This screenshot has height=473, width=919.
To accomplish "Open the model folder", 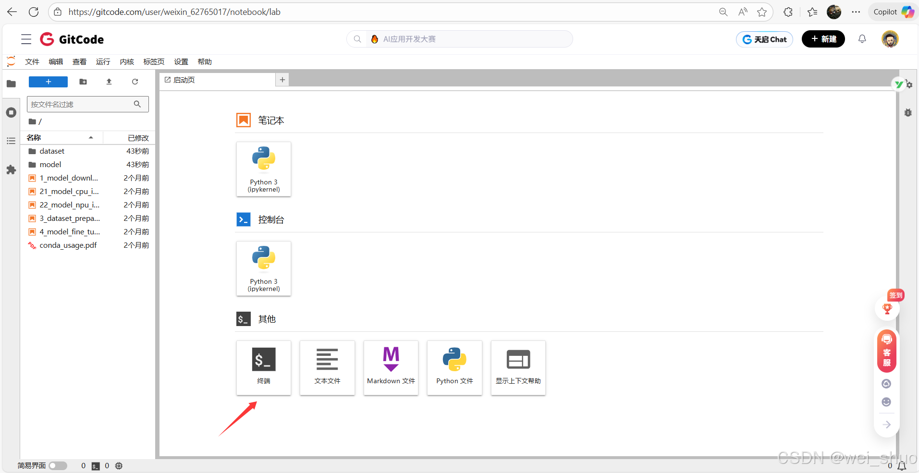I will (88, 165).
